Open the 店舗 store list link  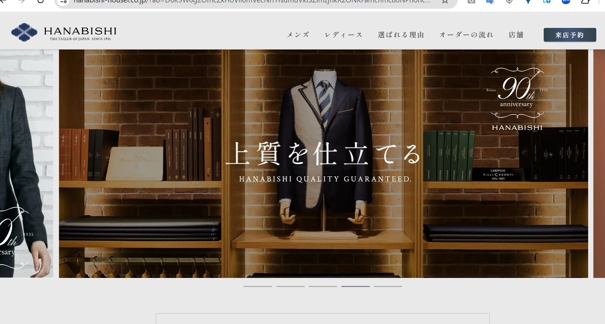(516, 35)
